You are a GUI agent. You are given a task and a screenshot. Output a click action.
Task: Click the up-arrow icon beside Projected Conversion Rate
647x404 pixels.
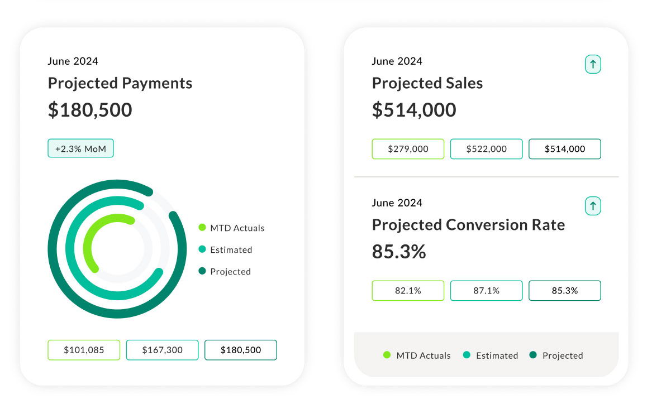click(593, 206)
